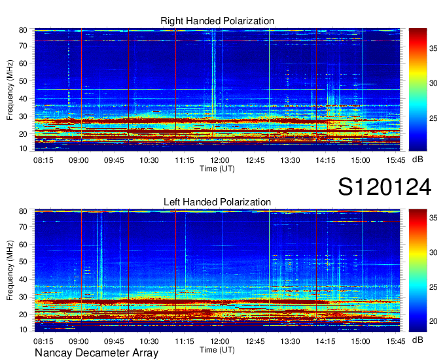This screenshot has width=445, height=361.
Task: Click the 09:00 time tick of Right Handed plot
Action: (x=79, y=160)
